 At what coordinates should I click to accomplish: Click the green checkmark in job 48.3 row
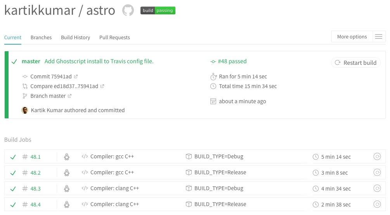[13, 189]
